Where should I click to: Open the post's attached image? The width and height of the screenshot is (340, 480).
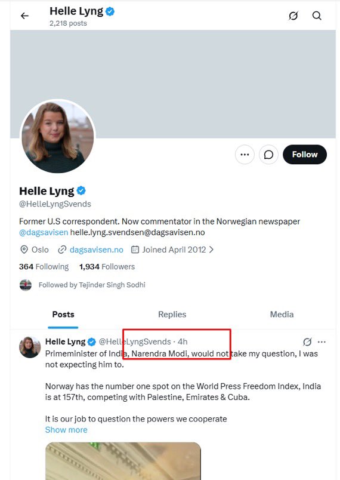(x=123, y=461)
